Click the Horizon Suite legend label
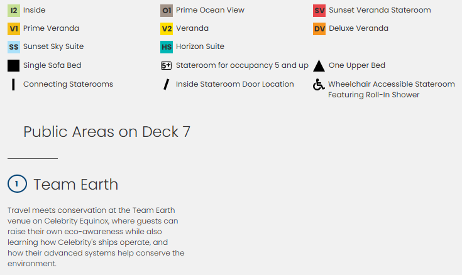The image size is (462, 275). (x=200, y=46)
